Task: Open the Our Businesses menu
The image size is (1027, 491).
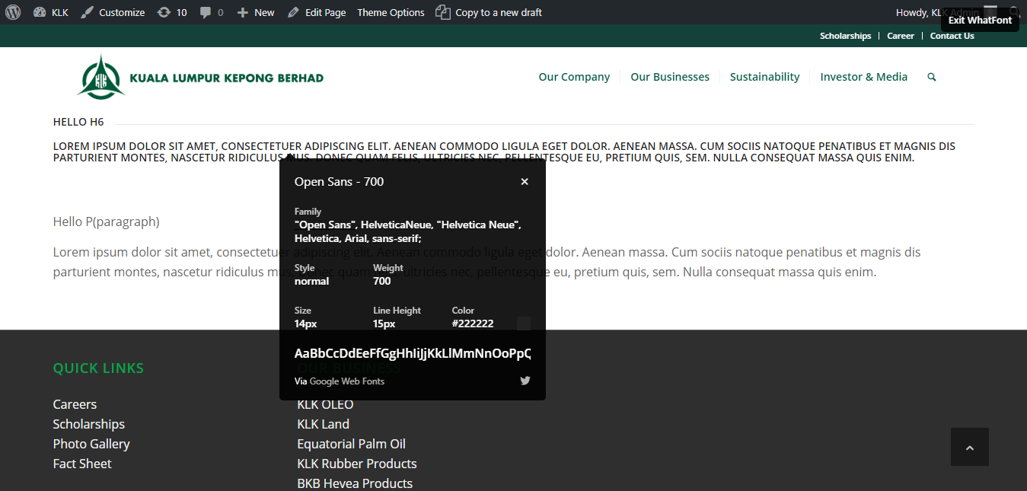Action: point(670,77)
